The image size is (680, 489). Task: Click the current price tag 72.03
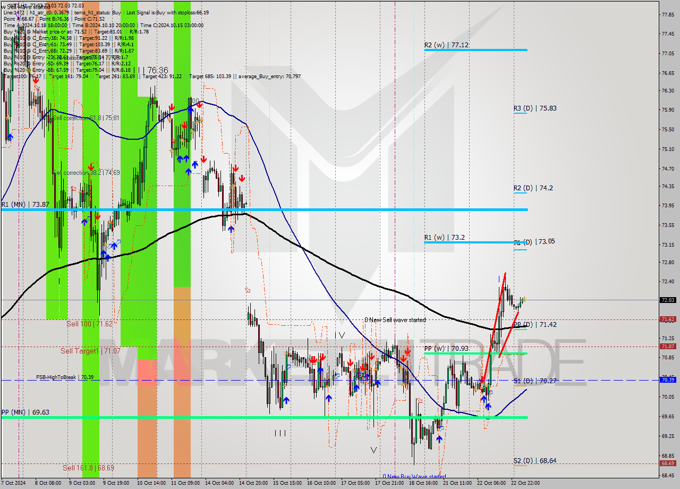click(668, 300)
